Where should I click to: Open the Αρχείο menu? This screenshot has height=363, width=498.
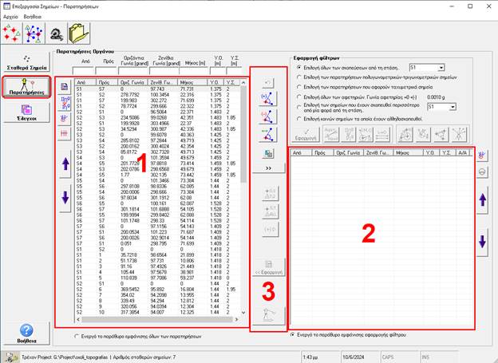click(11, 15)
